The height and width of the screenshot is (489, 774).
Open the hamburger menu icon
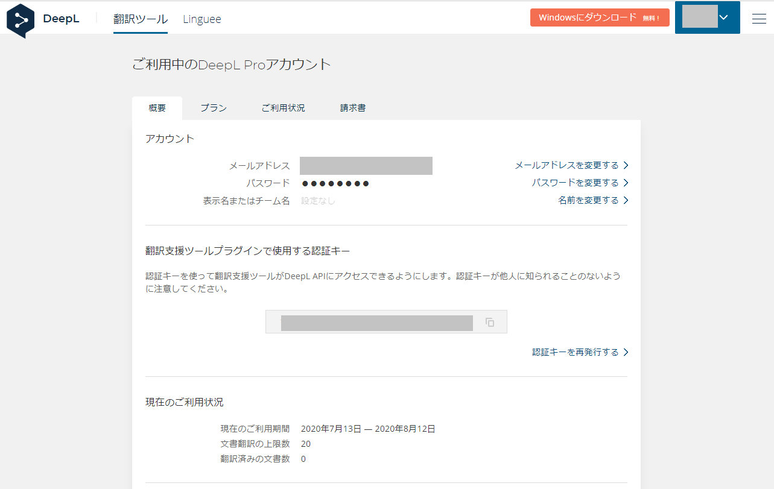coord(758,19)
